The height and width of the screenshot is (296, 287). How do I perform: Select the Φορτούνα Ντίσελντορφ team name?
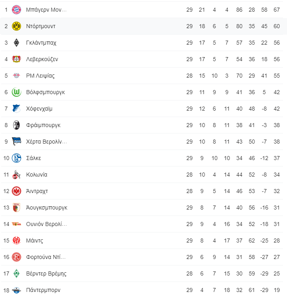click(46, 257)
